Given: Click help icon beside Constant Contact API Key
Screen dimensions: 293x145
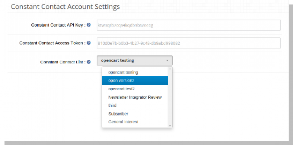Looking at the screenshot, I should coord(89,25).
